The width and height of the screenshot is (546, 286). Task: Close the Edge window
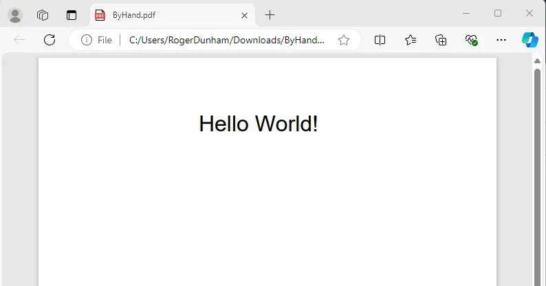pos(529,13)
